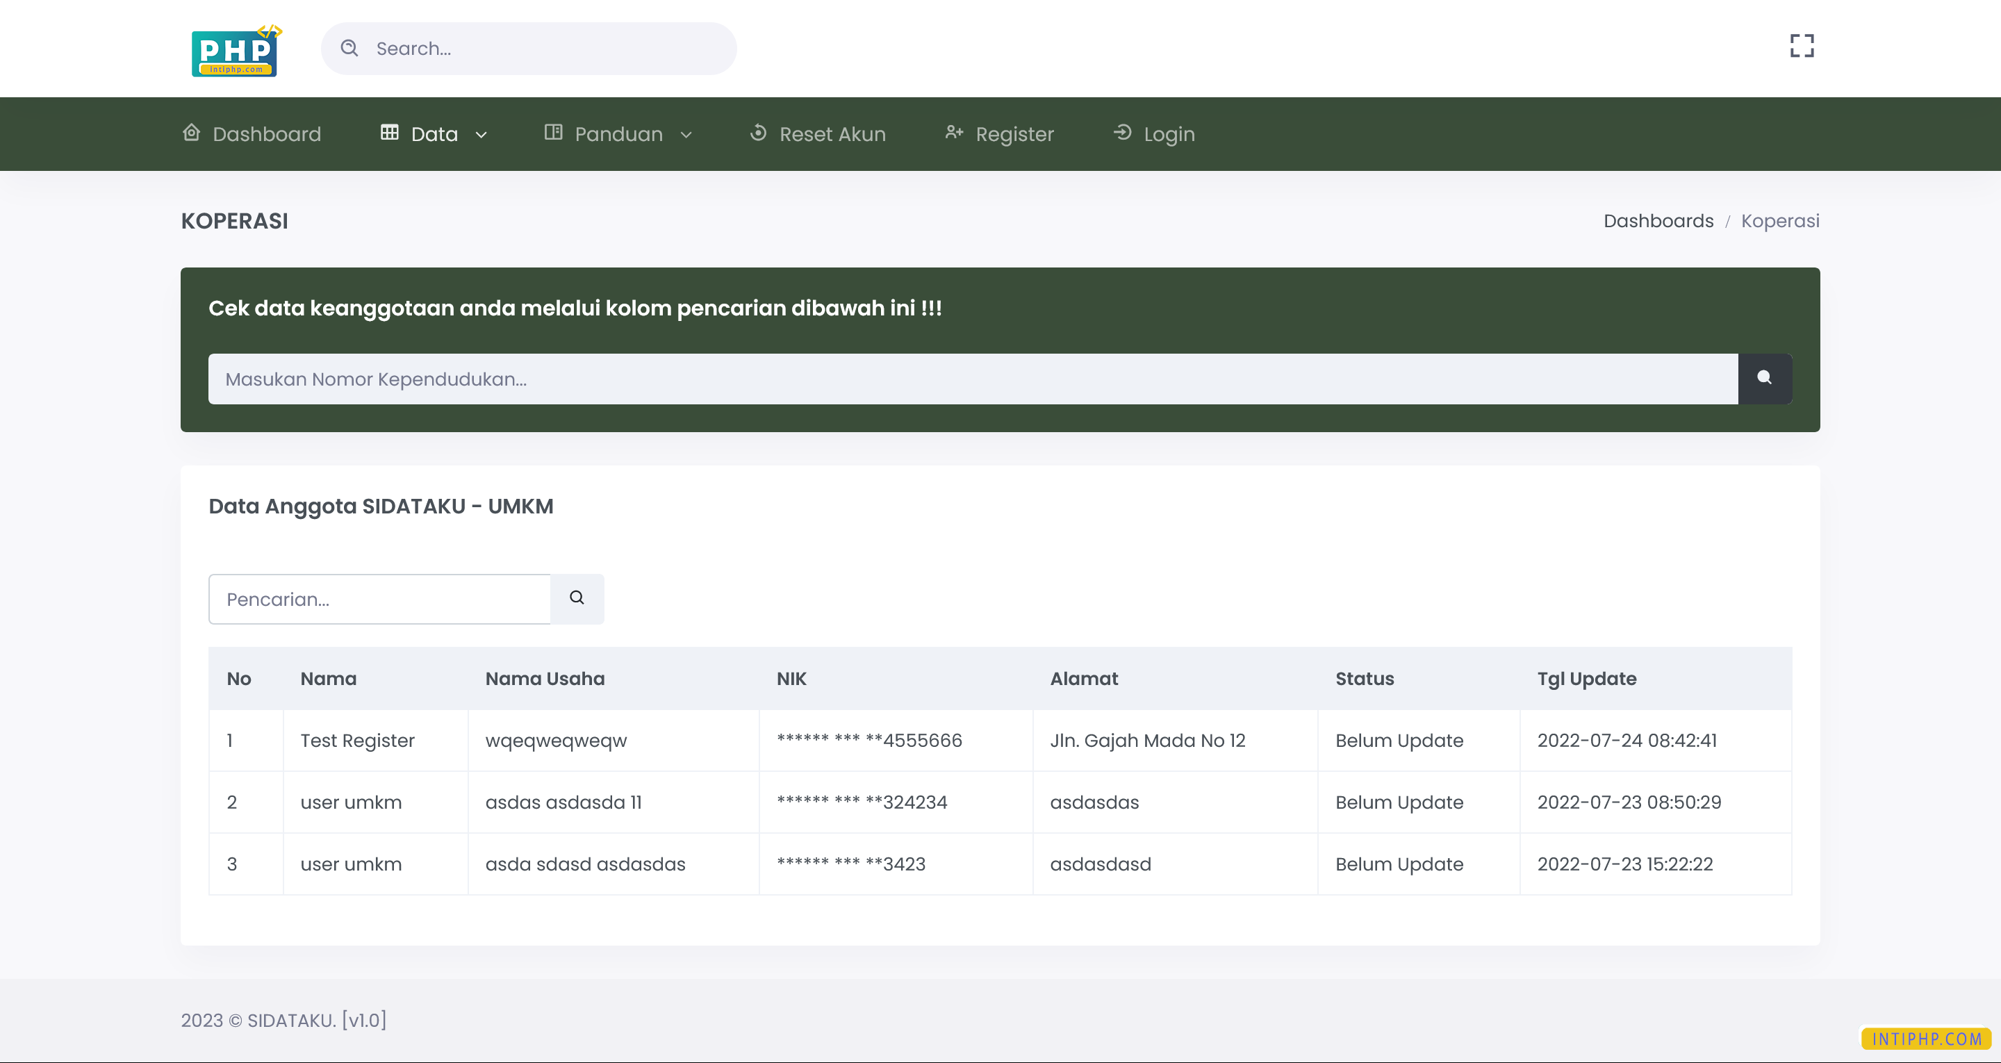
Task: Click the grid icon beside Data
Action: pyautogui.click(x=390, y=133)
